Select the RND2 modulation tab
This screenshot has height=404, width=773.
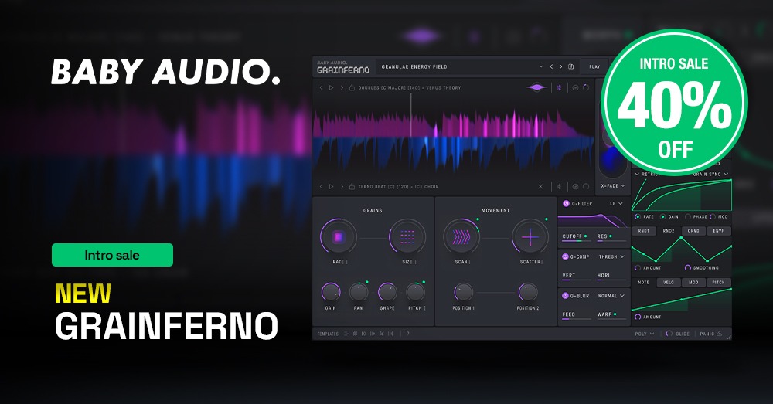(x=669, y=231)
